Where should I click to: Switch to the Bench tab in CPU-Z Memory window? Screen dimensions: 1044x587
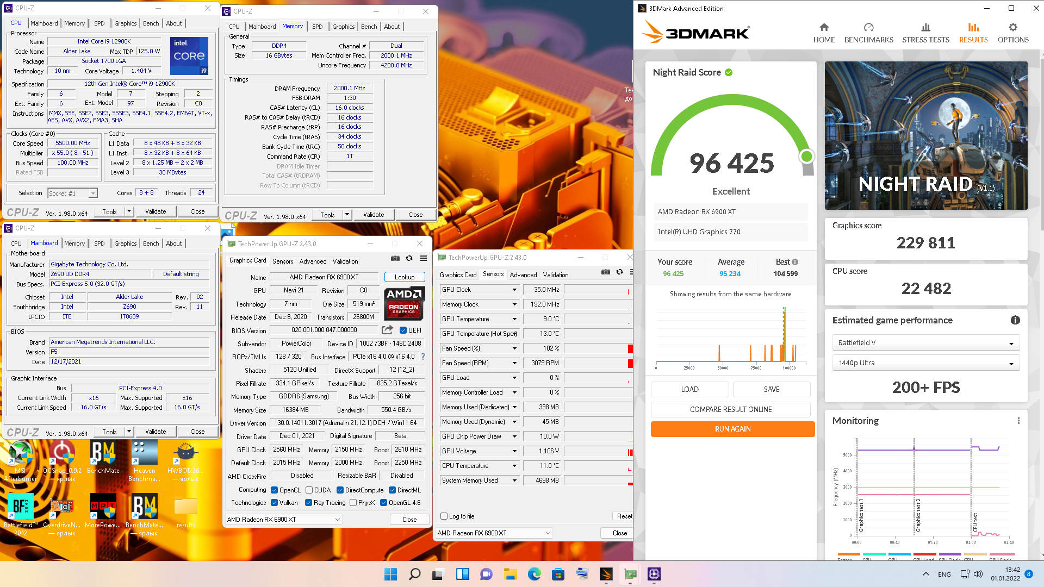(369, 27)
